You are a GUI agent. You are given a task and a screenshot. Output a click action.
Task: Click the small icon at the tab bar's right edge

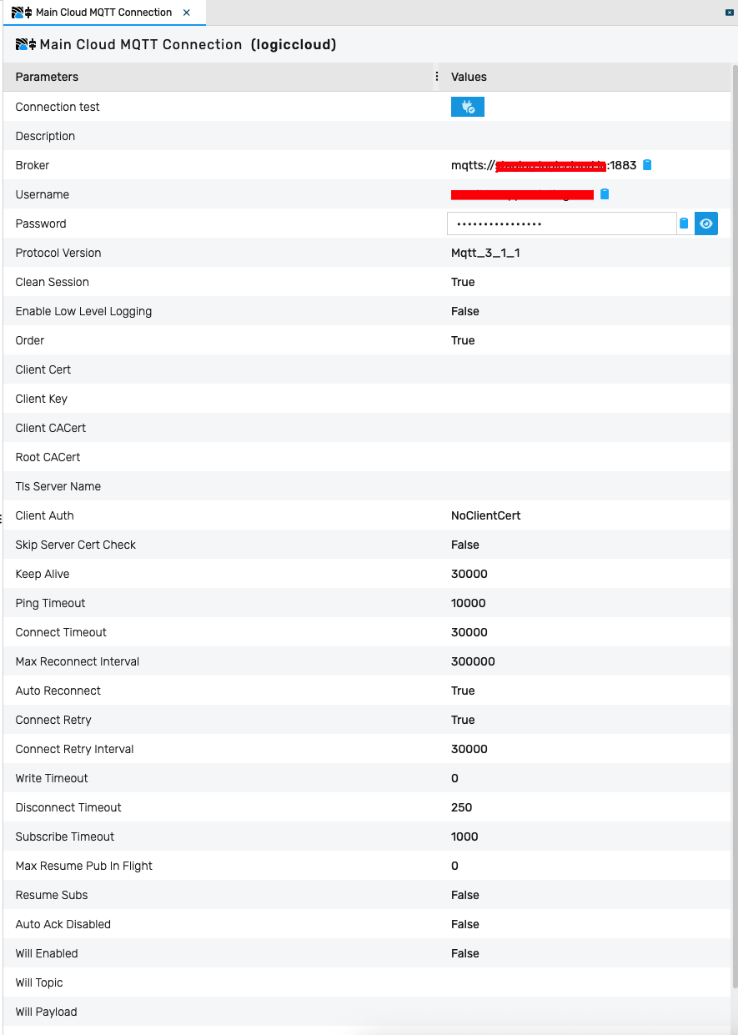pos(730,12)
